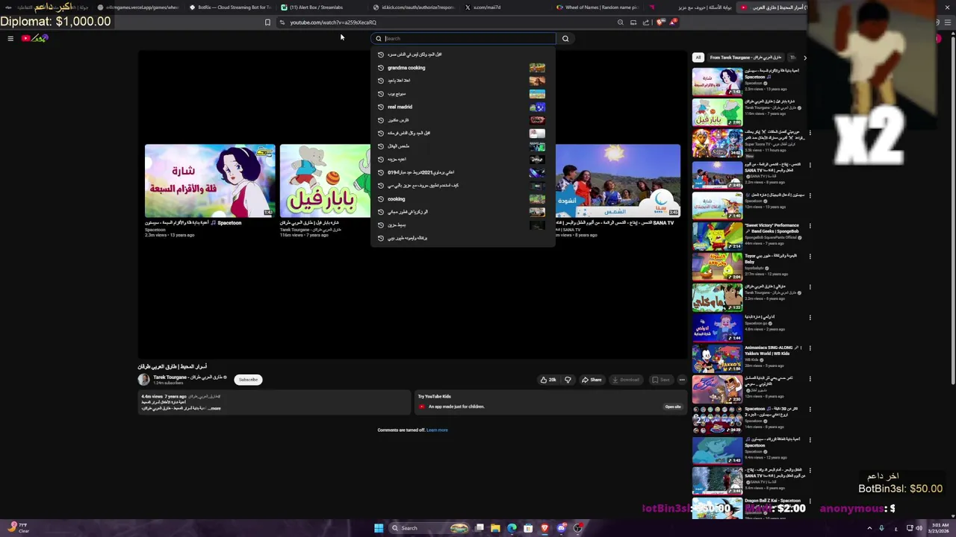Open Discord from taskbar
Viewport: 956px width, 537px height.
(x=561, y=528)
